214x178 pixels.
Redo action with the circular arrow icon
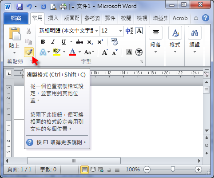pyautogui.click(x=44, y=7)
